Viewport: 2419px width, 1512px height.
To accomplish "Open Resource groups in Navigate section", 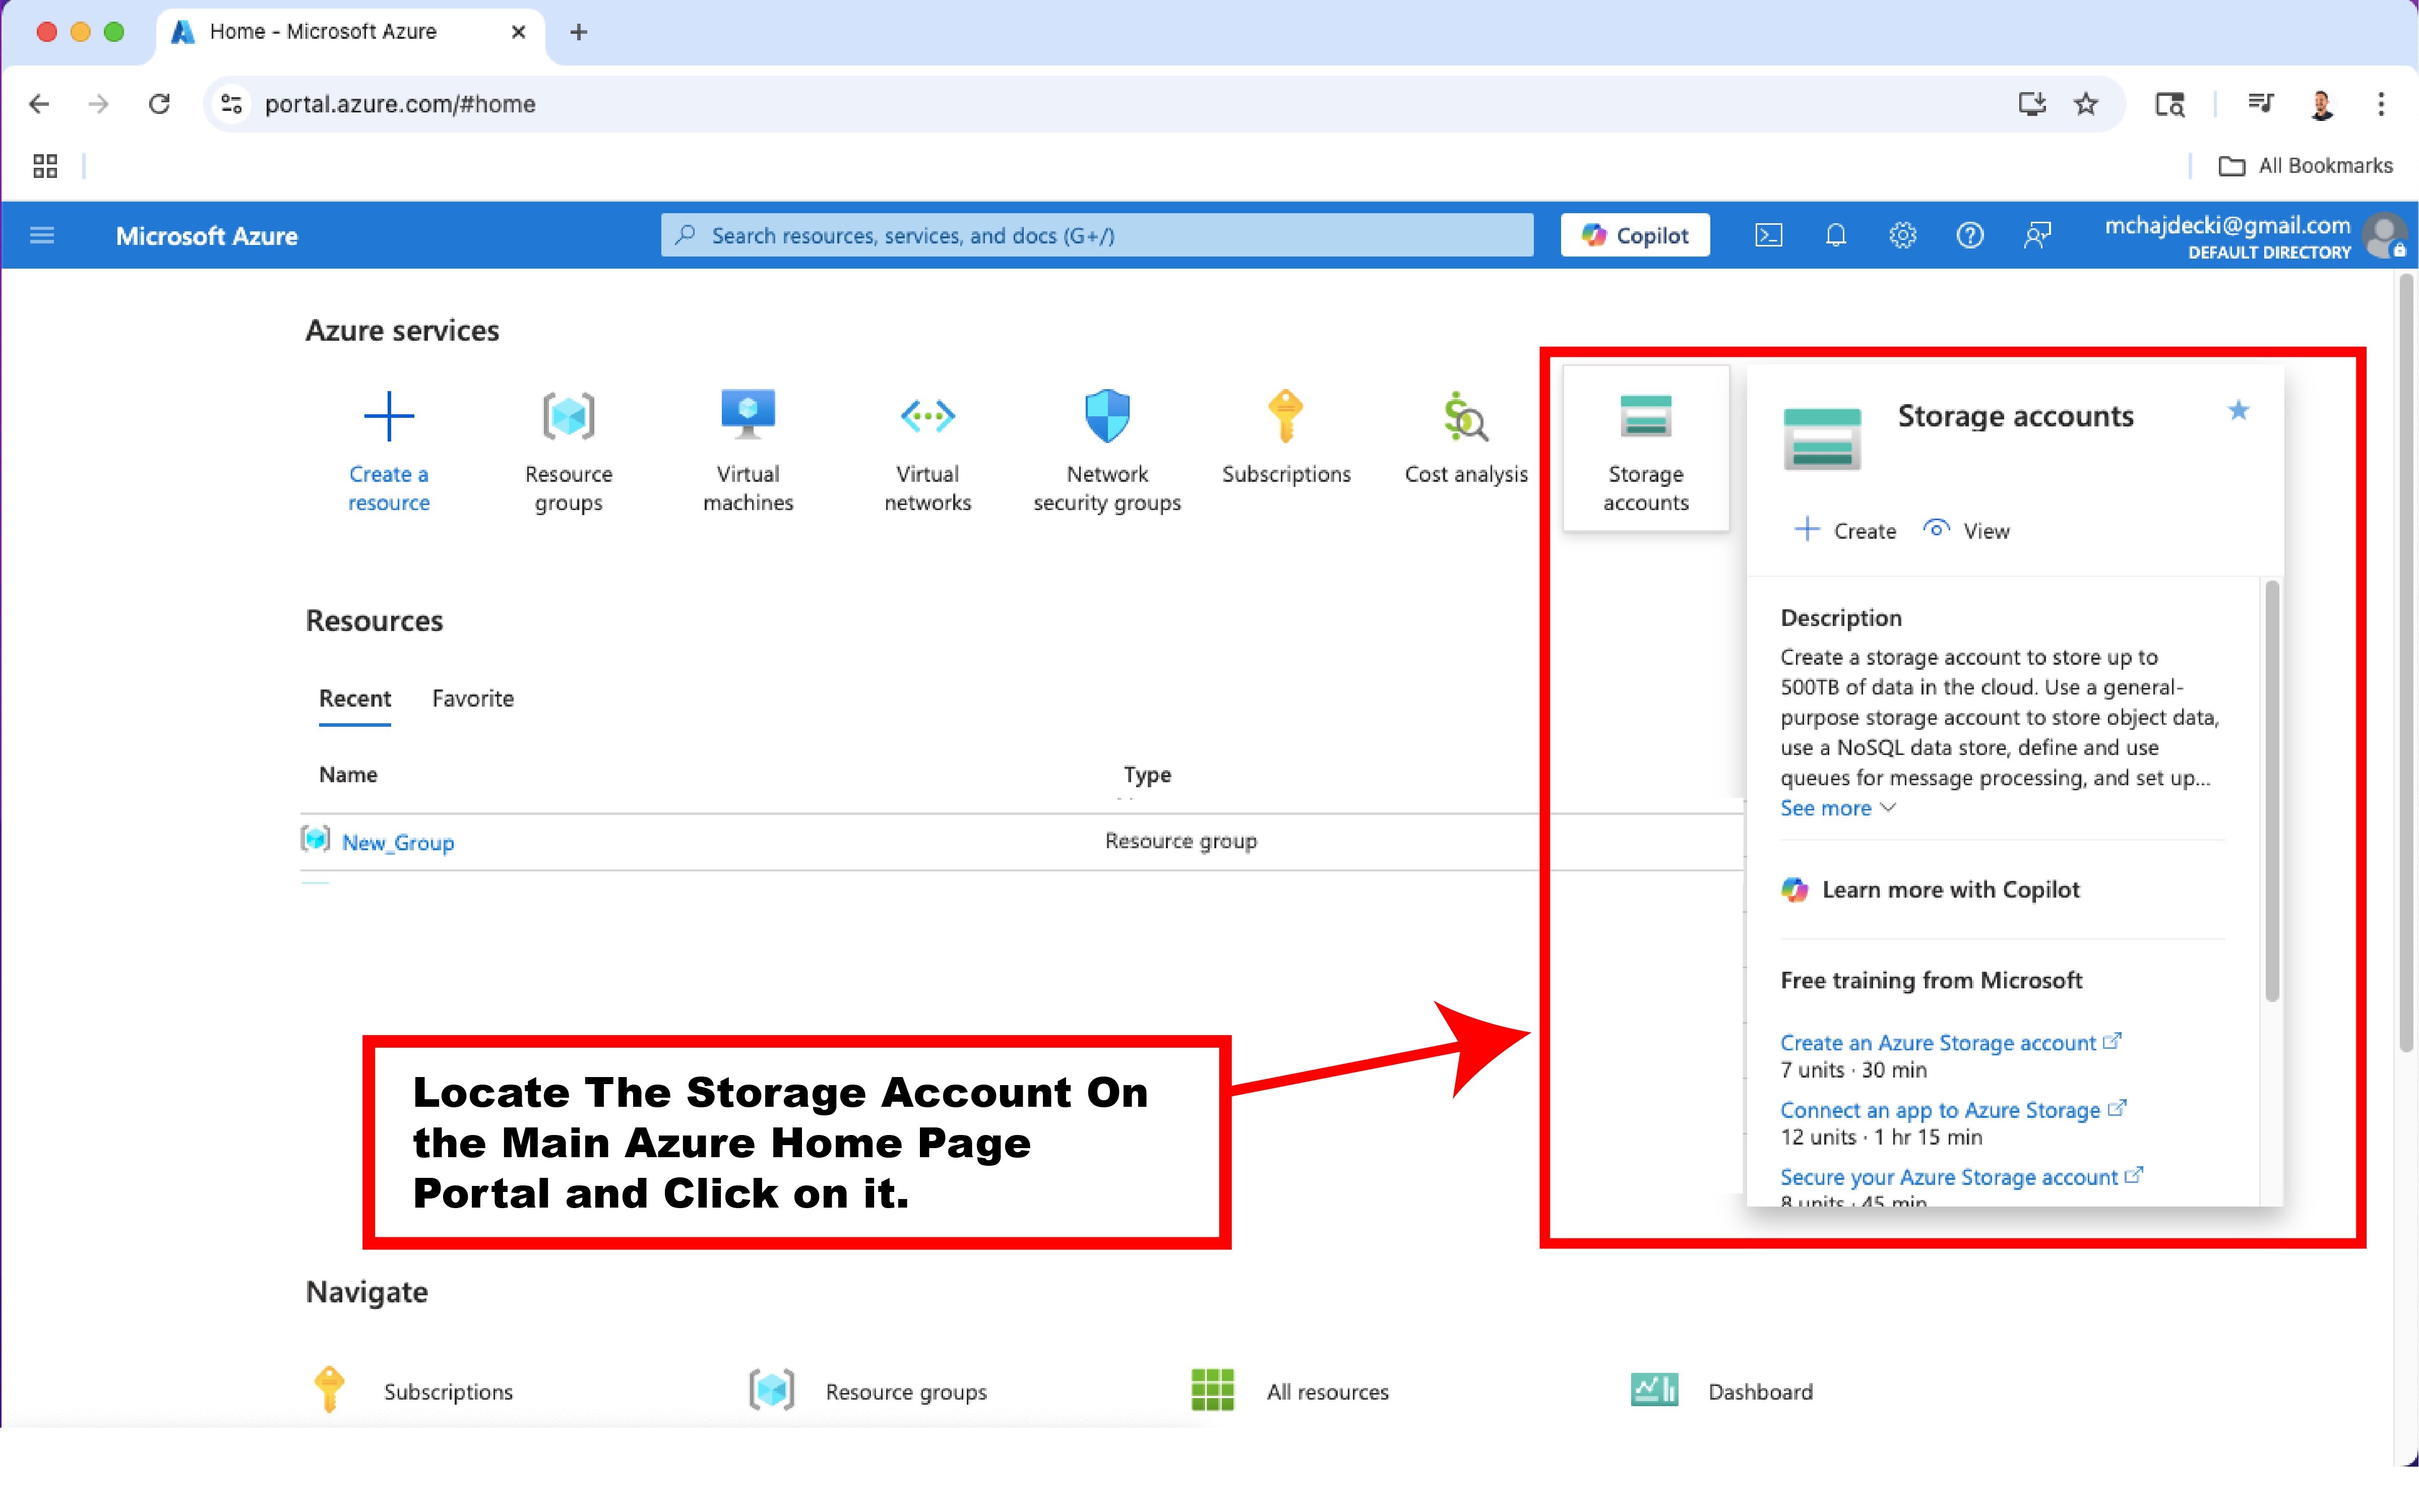I will [x=868, y=1391].
